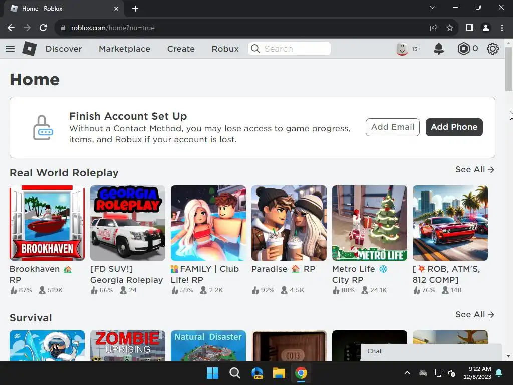Click the Chrome taskbar icon
This screenshot has height=385, width=513.
[301, 373]
